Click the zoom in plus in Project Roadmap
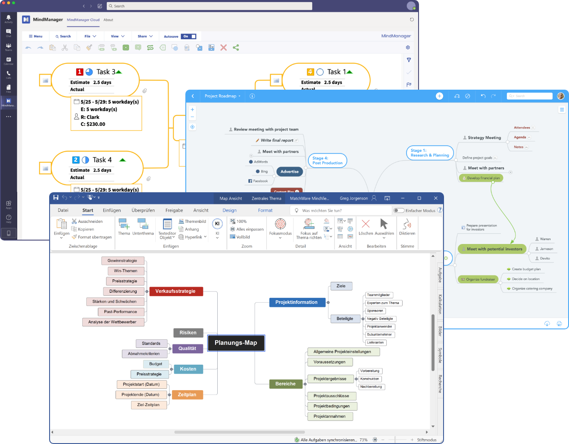The width and height of the screenshot is (569, 444). click(x=192, y=109)
